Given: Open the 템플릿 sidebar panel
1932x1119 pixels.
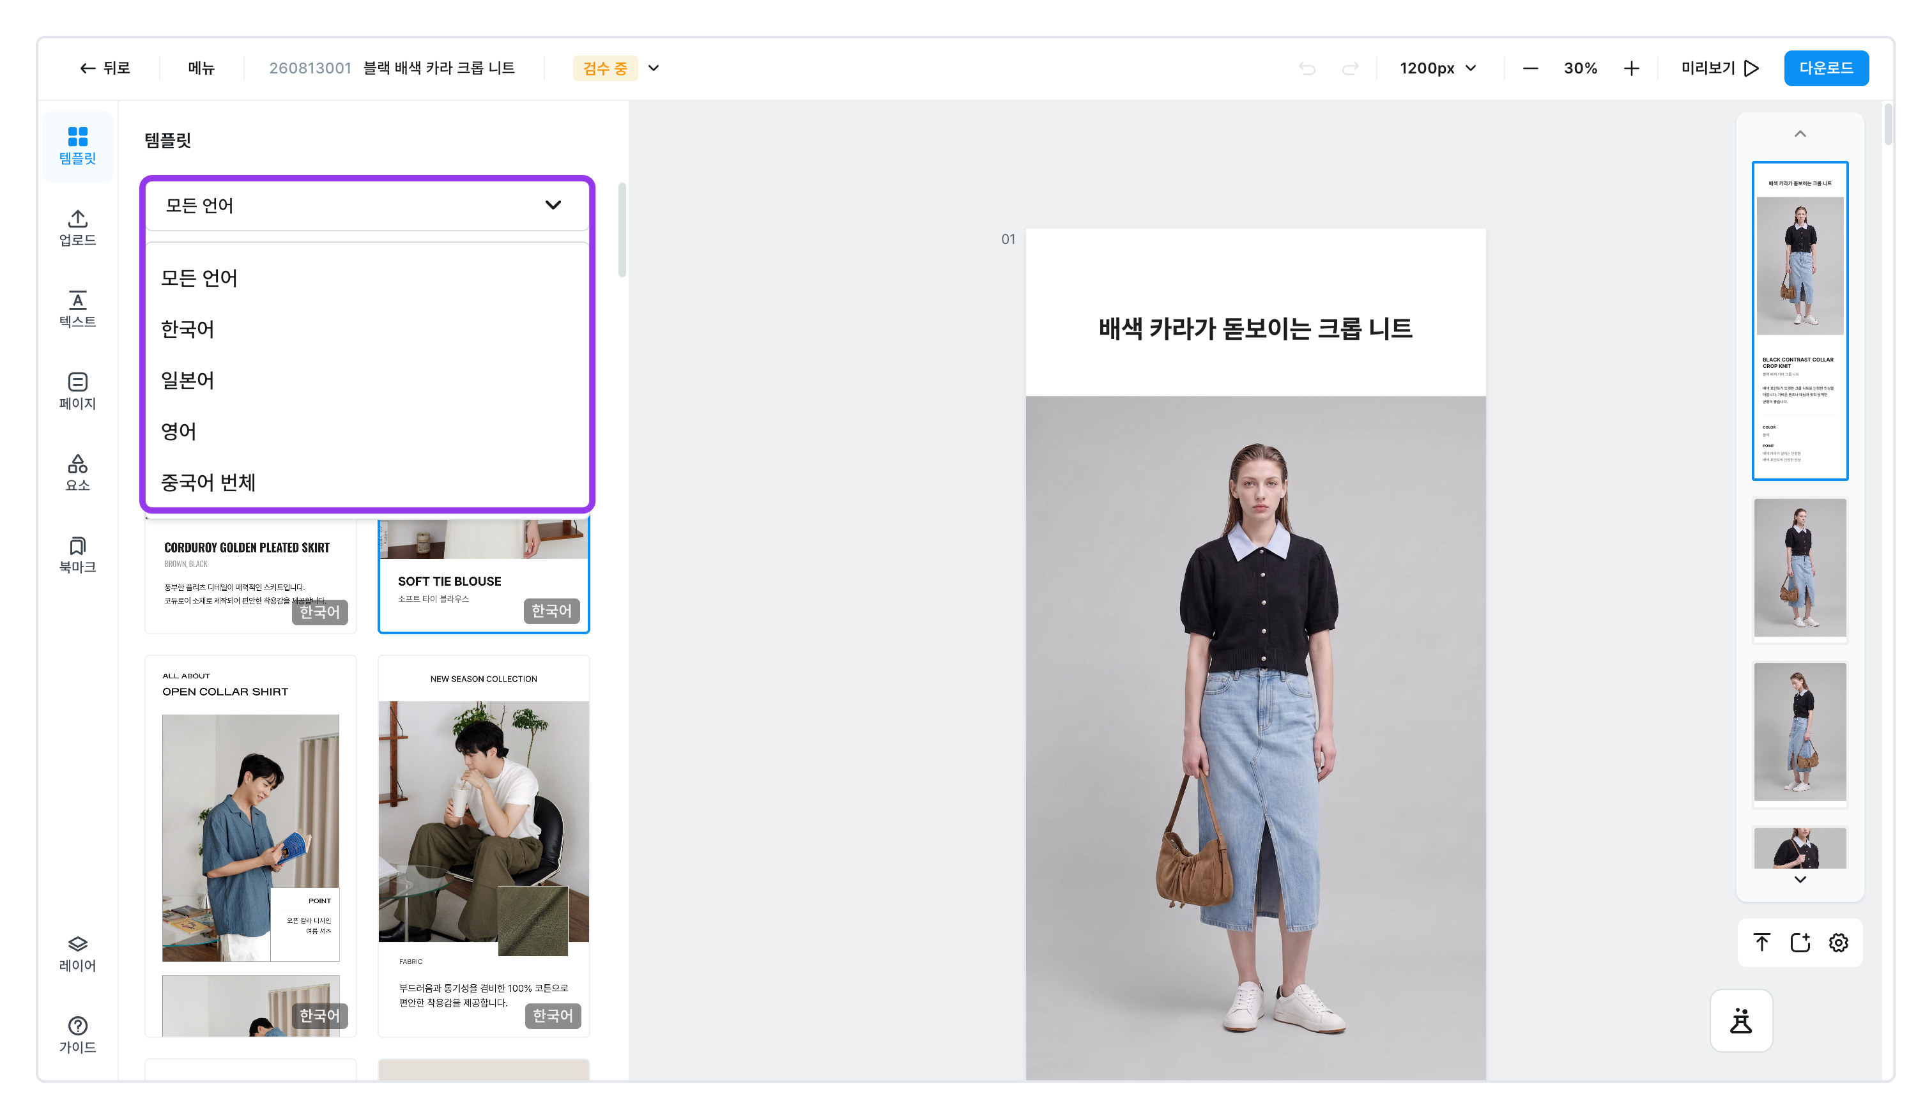Looking at the screenshot, I should pos(77,146).
